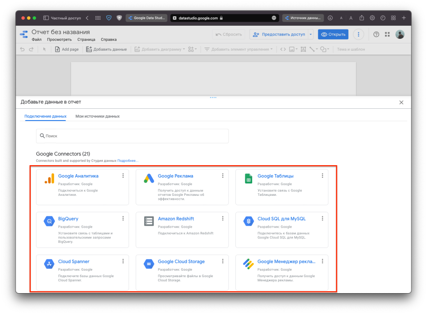This screenshot has height=314, width=427.
Task: Open the user account avatar
Action: [400, 34]
